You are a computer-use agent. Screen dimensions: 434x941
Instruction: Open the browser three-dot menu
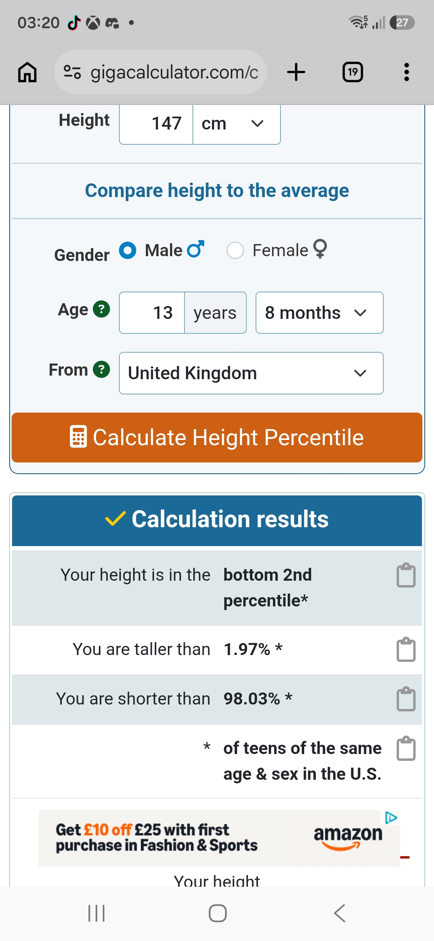pos(407,72)
